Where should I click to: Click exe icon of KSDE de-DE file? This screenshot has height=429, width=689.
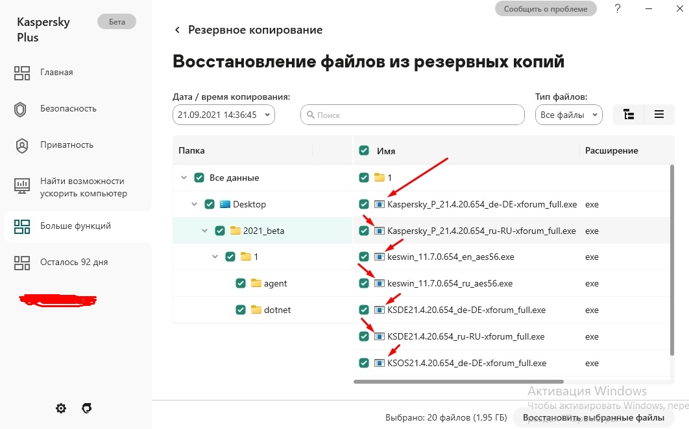380,310
